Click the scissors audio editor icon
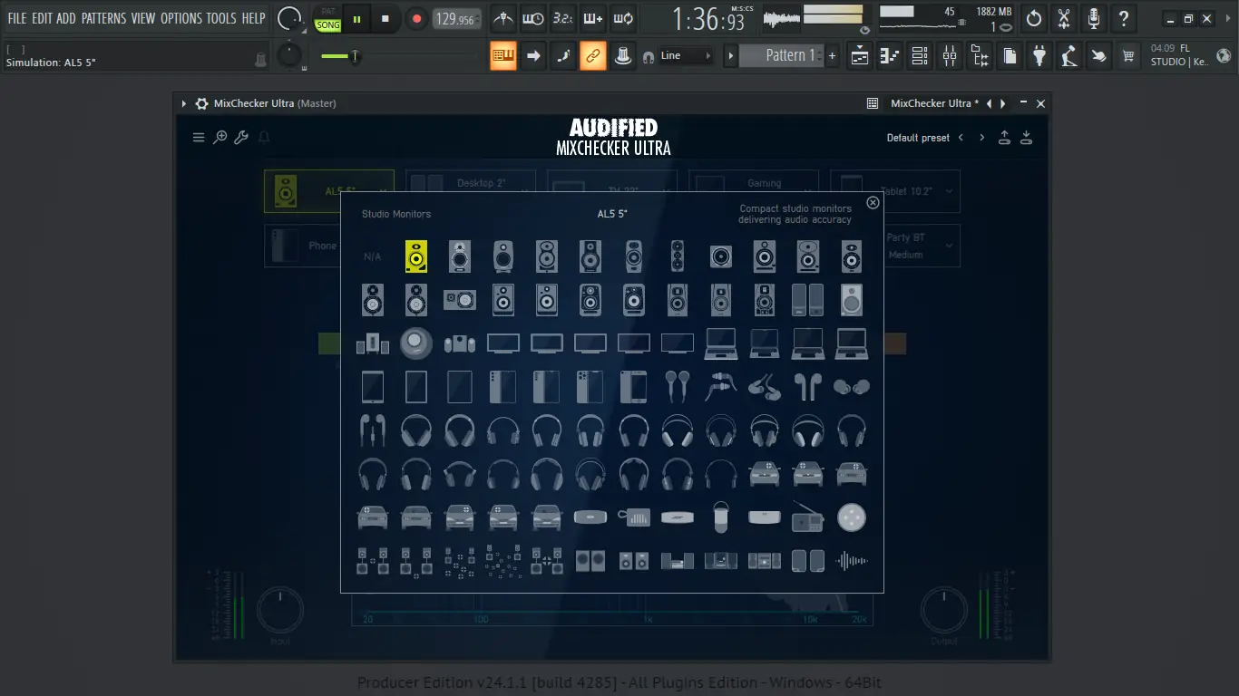 coord(1064,18)
